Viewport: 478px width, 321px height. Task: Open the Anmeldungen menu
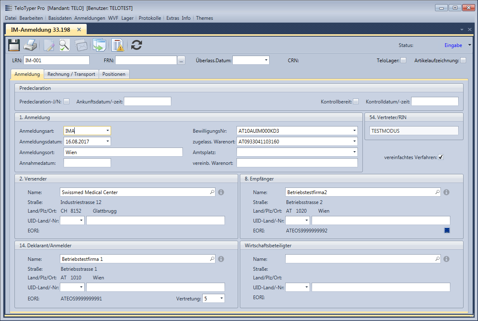click(90, 18)
